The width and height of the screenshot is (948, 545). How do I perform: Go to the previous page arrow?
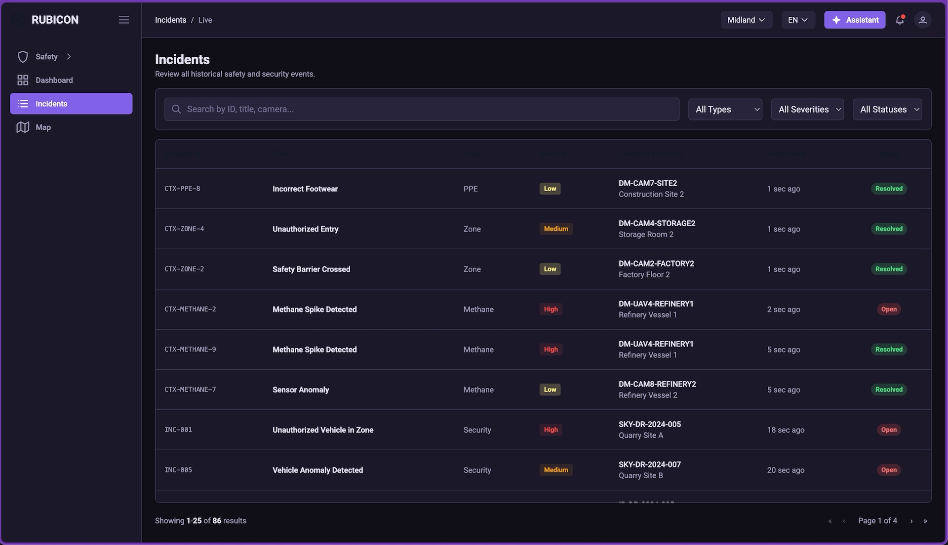844,521
